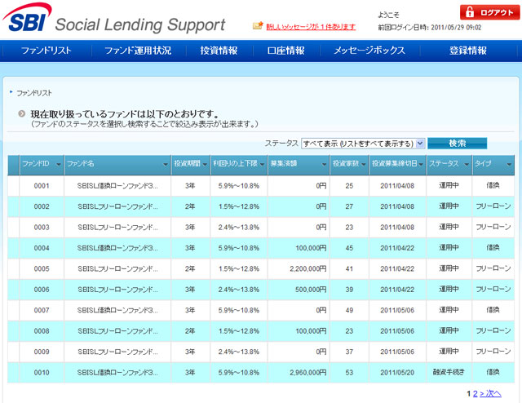The width and height of the screenshot is (522, 403).
Task: Sort by 利回りの上下限 column arrow
Action: point(263,164)
